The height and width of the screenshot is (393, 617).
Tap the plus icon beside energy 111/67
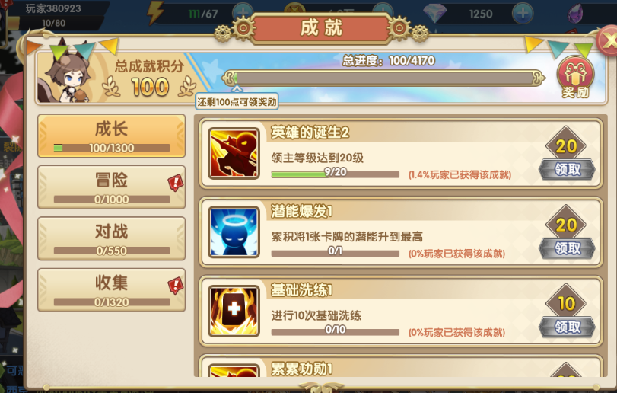coord(243,12)
